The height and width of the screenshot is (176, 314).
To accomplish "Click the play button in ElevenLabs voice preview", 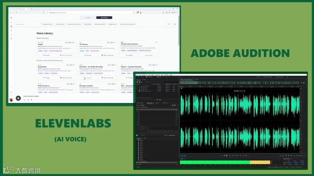I will (18, 98).
